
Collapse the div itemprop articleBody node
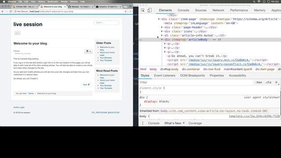pyautogui.click(x=162, y=39)
